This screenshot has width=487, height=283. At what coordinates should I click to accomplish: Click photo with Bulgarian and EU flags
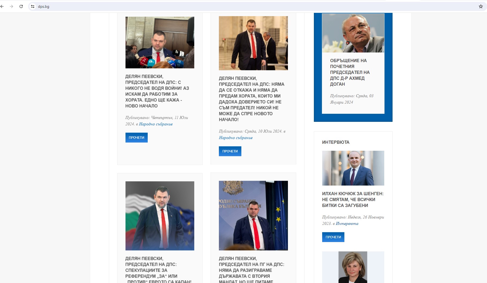coord(160,216)
